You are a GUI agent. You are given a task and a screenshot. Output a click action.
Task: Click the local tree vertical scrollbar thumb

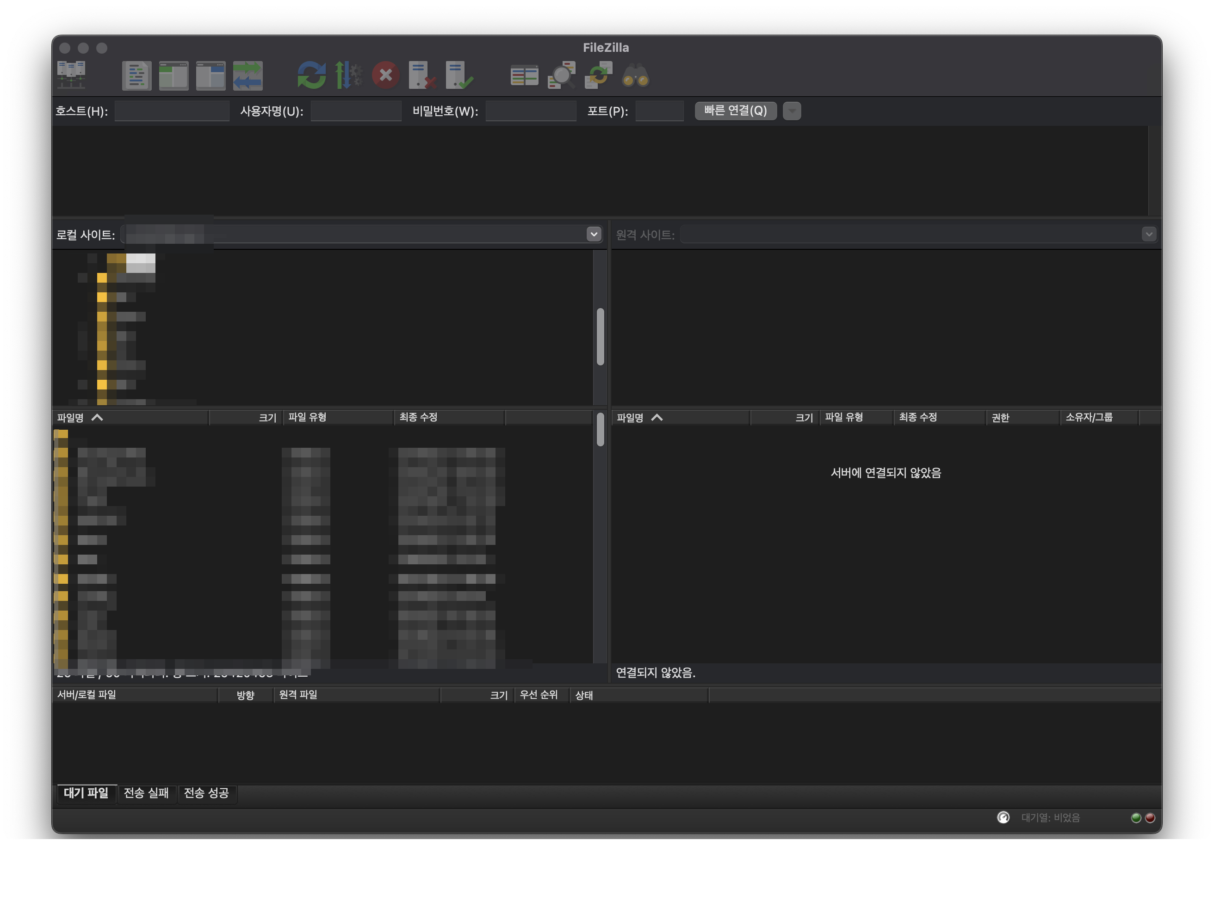pyautogui.click(x=600, y=336)
